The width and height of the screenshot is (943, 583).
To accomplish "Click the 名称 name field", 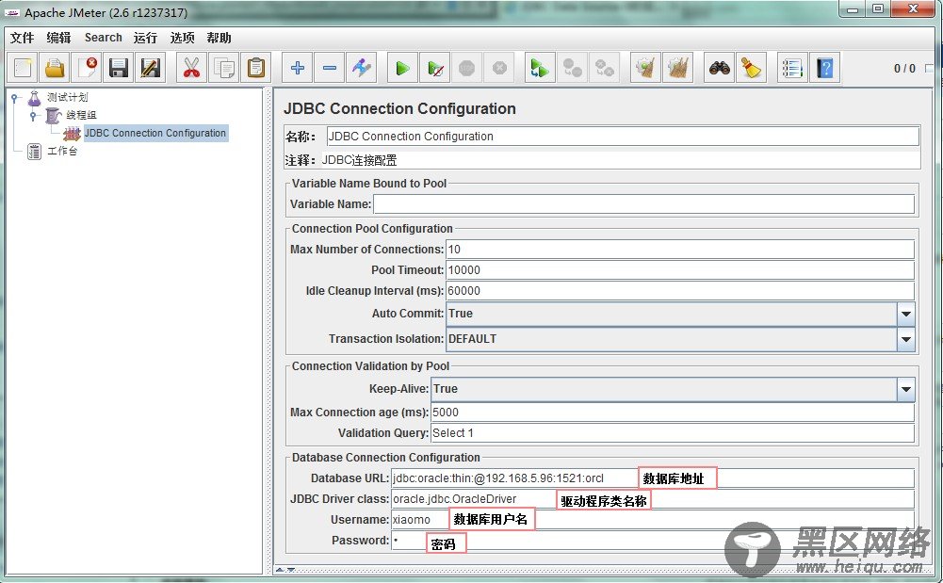I will click(623, 137).
